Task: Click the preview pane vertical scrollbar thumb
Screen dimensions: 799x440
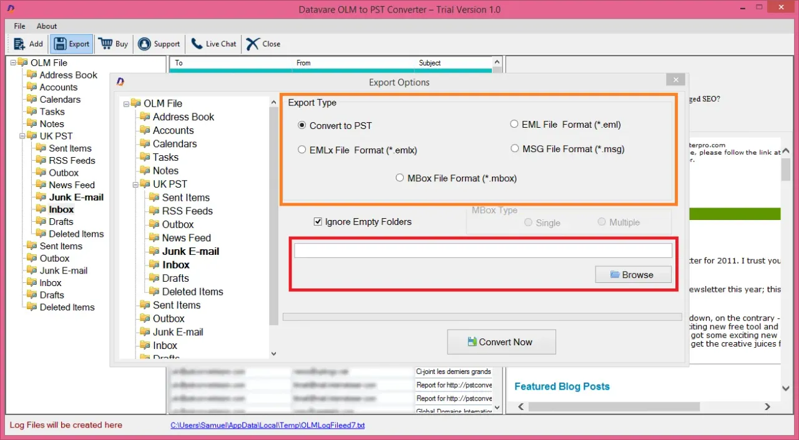Action: 785,168
